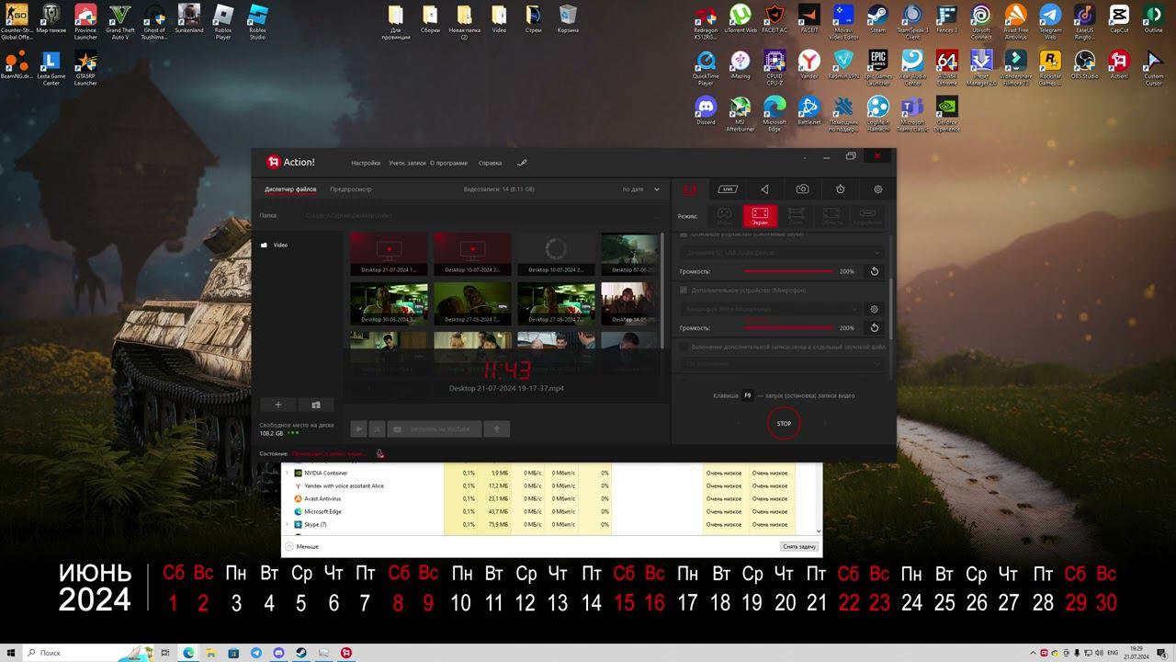Select the Desktop 21-07-2024 recording thumbnail
The height and width of the screenshot is (662, 1176).
click(x=389, y=254)
